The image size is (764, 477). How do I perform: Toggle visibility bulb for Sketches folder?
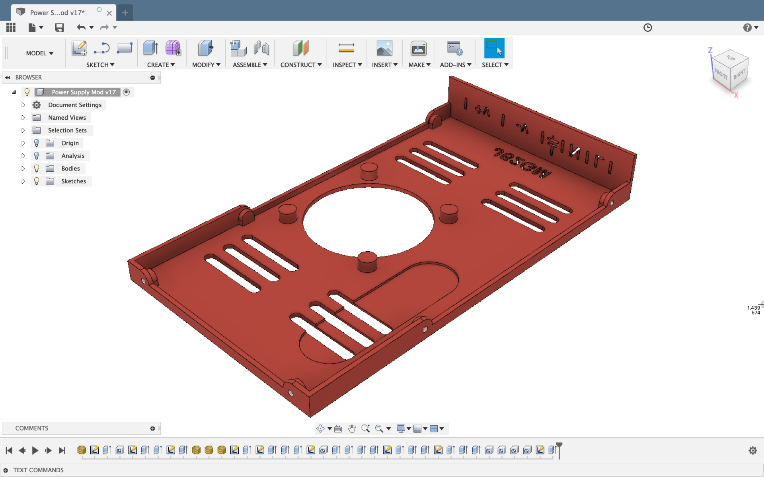(x=37, y=181)
